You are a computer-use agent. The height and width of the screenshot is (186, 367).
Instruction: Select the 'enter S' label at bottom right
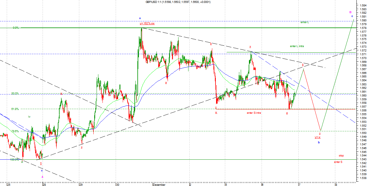point(338,162)
